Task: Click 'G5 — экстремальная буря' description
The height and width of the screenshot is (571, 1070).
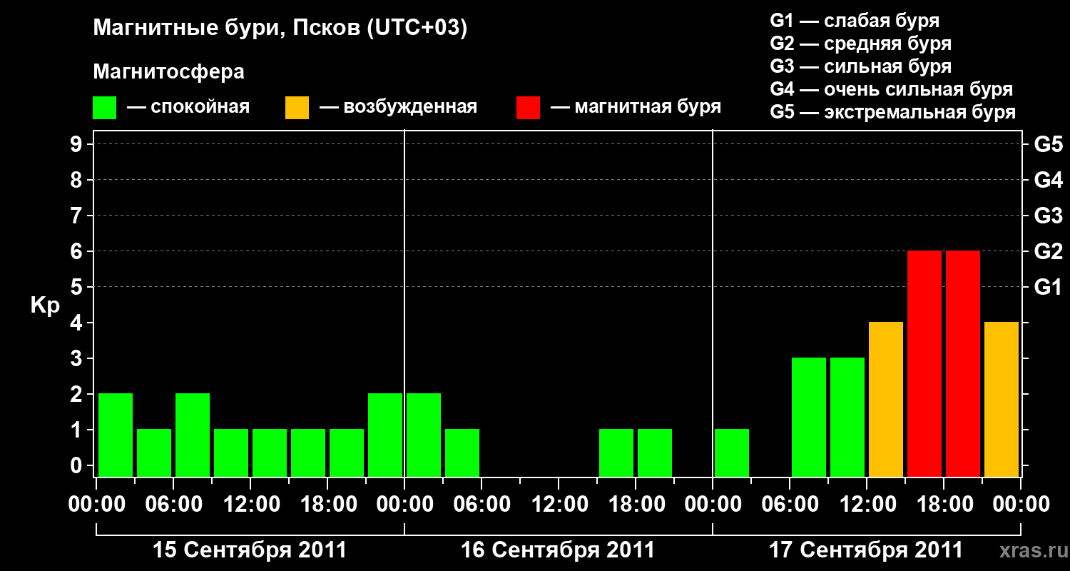Action: (x=893, y=113)
